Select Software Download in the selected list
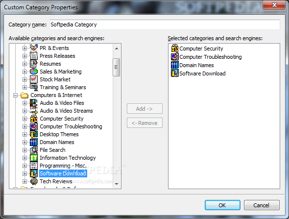Viewport: 289px width, 219px height. (x=202, y=73)
